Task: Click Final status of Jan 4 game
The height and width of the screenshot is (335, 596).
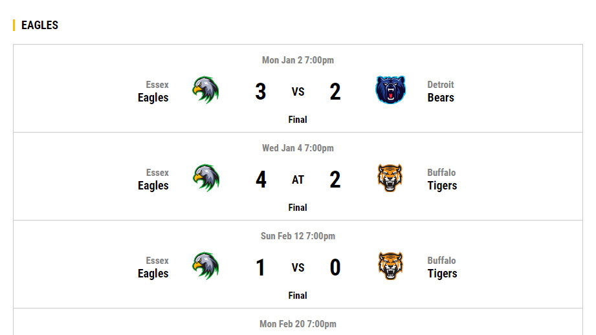Action: pyautogui.click(x=298, y=208)
